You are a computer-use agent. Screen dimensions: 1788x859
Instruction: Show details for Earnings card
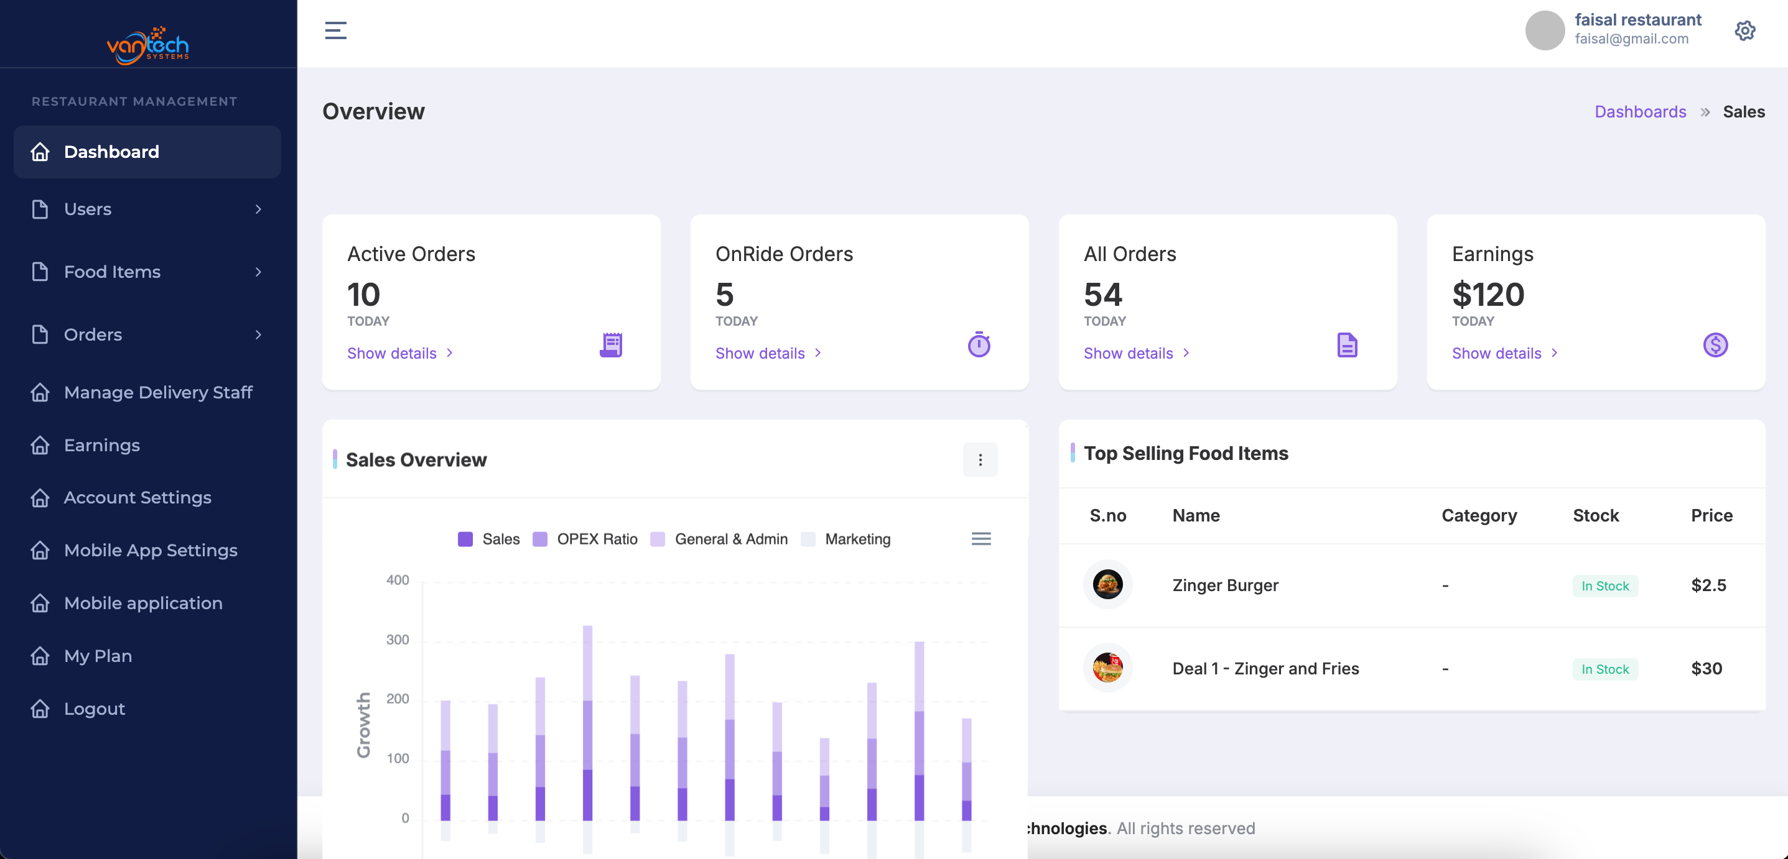pos(1505,353)
